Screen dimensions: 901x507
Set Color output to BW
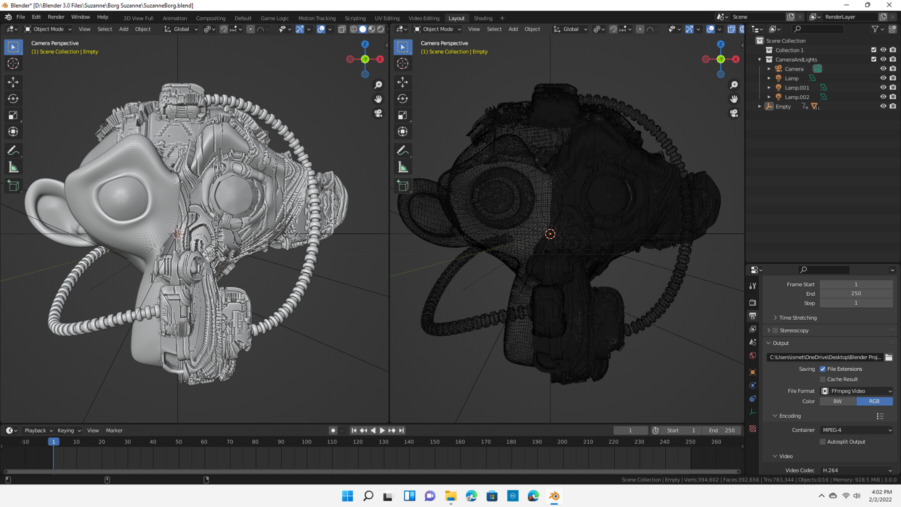[837, 401]
